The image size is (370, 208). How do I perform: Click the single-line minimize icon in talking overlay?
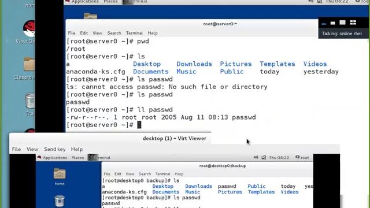pyautogui.click(x=324, y=23)
